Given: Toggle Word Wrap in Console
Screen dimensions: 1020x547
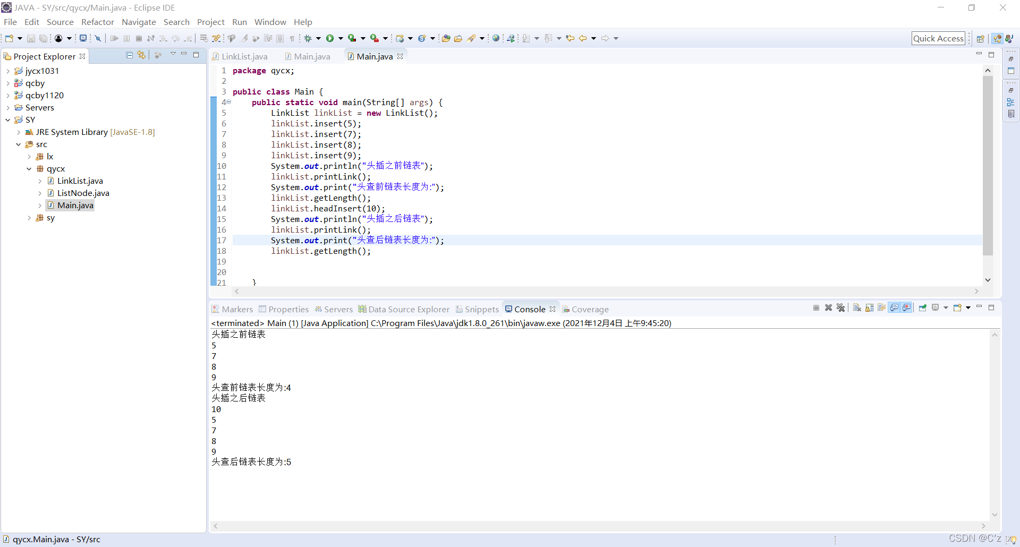Looking at the screenshot, I should 882,307.
